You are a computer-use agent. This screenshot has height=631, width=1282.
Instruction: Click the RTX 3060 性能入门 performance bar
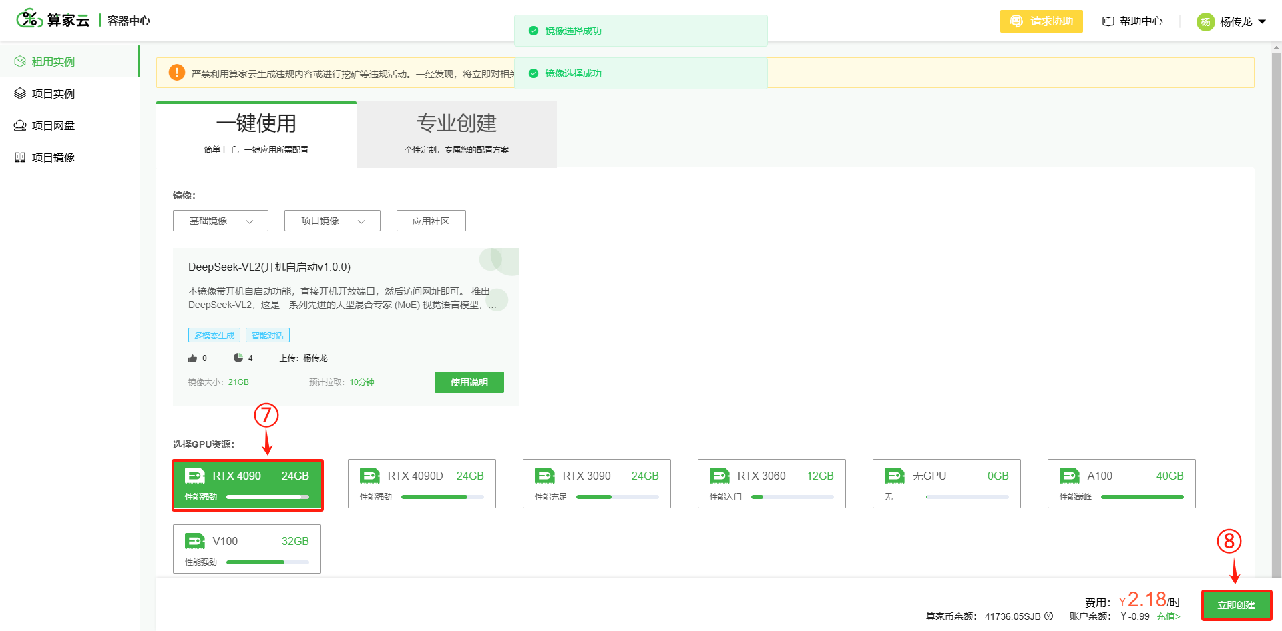793,497
